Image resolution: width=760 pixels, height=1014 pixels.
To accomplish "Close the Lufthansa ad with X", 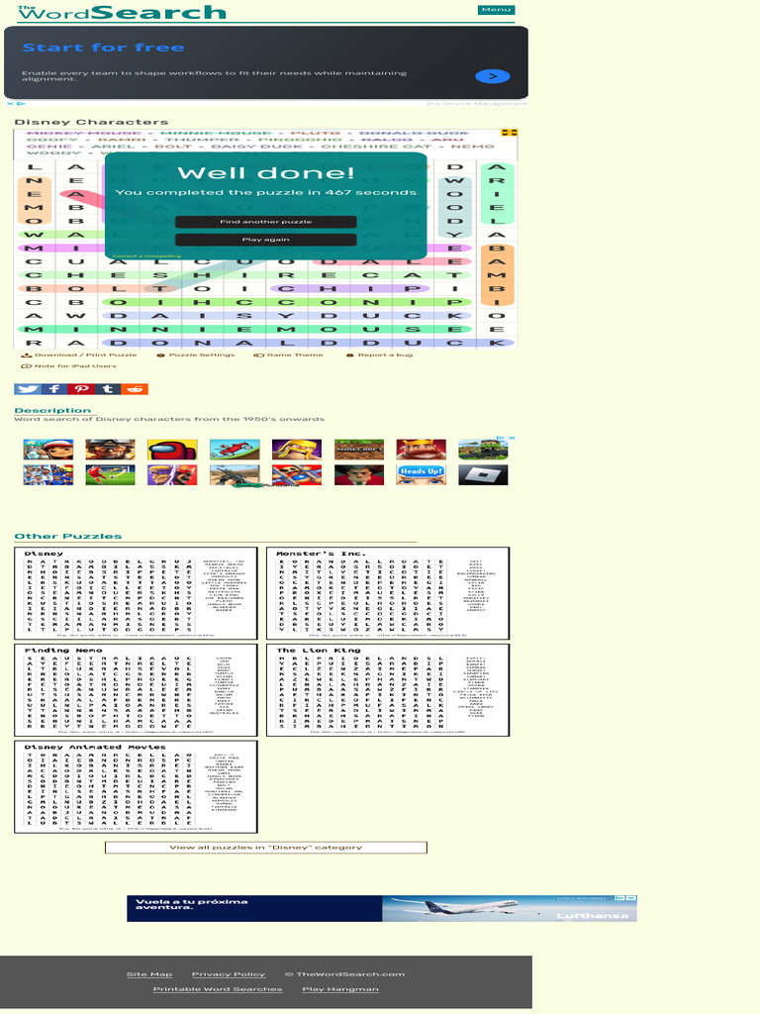I will 631,898.
